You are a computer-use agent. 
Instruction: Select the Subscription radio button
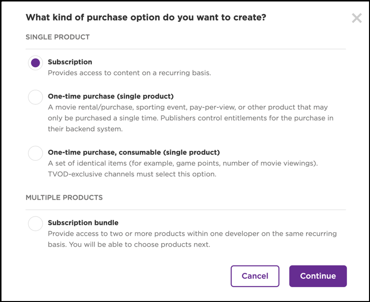[x=35, y=63]
